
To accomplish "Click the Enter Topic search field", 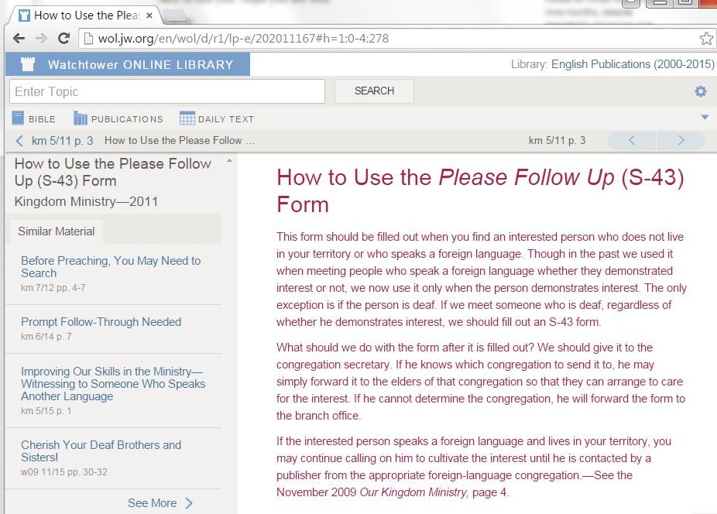I will pyautogui.click(x=167, y=91).
